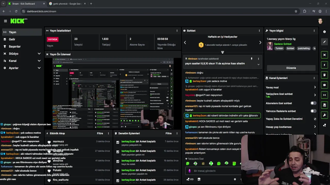The width and height of the screenshot is (330, 185).
Task: Click the Düzenle button
Action: pyautogui.click(x=291, y=68)
